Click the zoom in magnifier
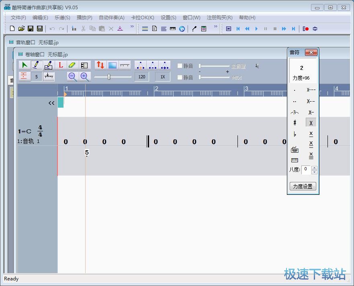 pyautogui.click(x=84, y=76)
